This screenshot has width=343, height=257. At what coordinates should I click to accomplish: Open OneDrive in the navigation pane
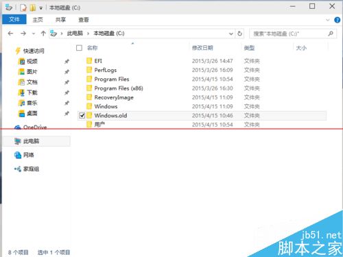click(35, 127)
